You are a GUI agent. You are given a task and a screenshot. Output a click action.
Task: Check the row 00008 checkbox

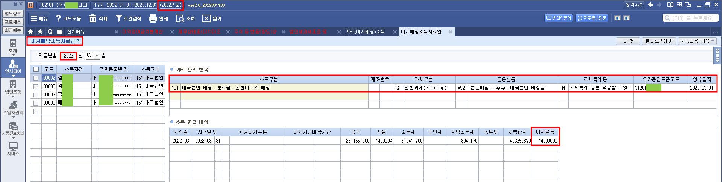(36, 86)
